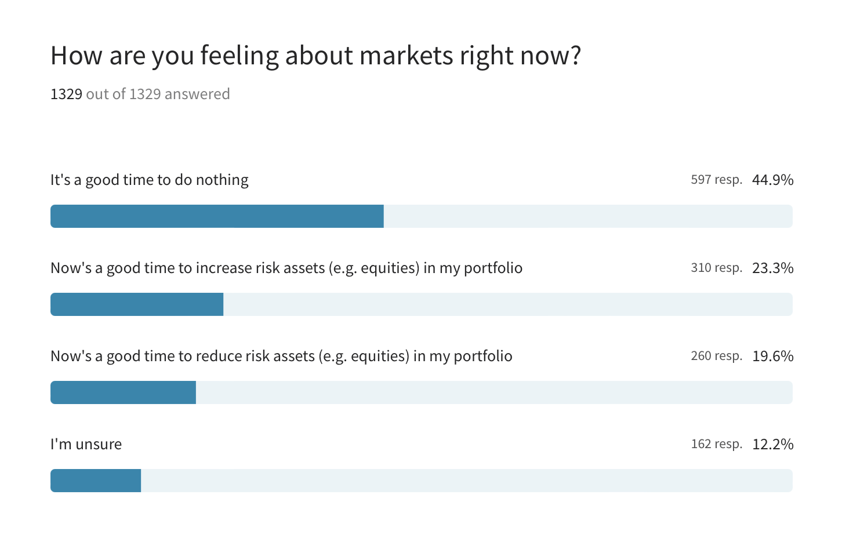This screenshot has height=538, width=842.
Task: Click the '162 resp.' count
Action: pos(716,444)
